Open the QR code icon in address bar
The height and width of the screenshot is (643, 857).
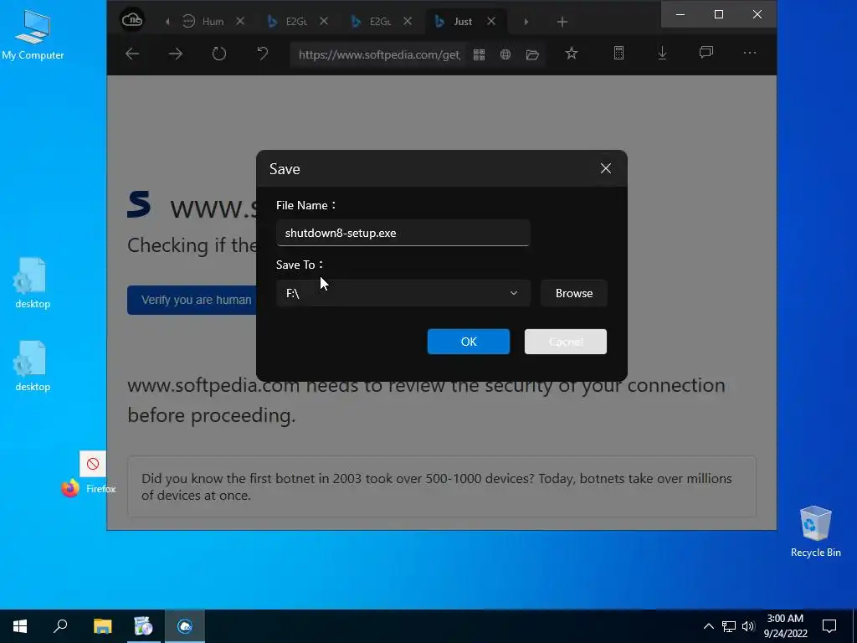(x=480, y=54)
